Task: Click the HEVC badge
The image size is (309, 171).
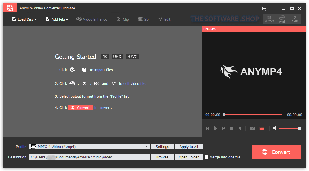Action: [x=132, y=57]
